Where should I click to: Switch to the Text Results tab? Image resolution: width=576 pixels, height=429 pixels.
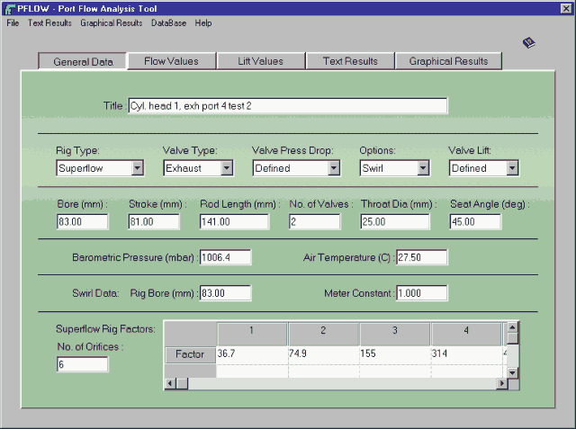(x=350, y=61)
